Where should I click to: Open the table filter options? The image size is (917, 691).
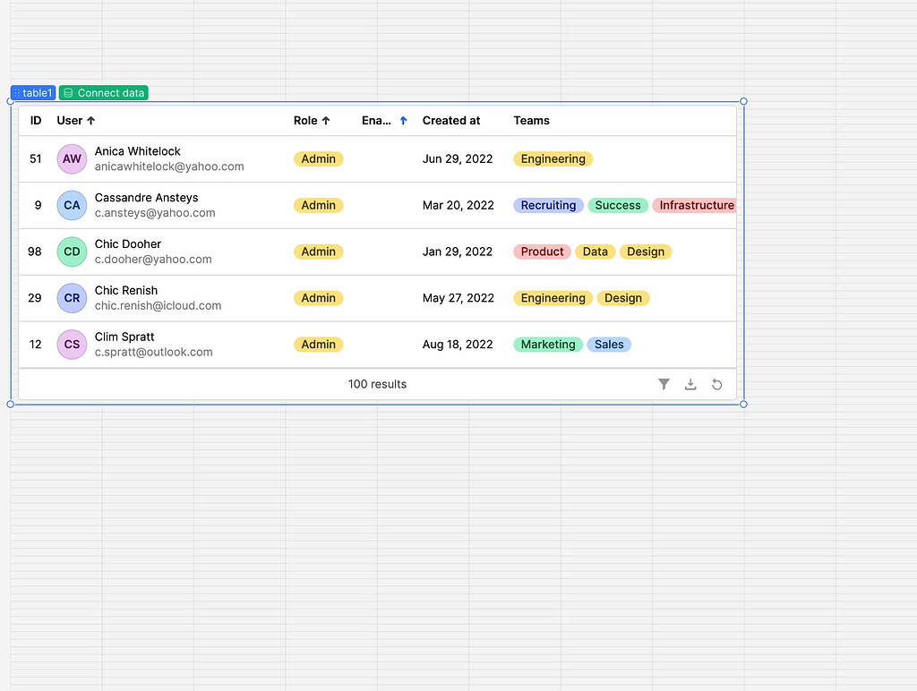pos(664,384)
